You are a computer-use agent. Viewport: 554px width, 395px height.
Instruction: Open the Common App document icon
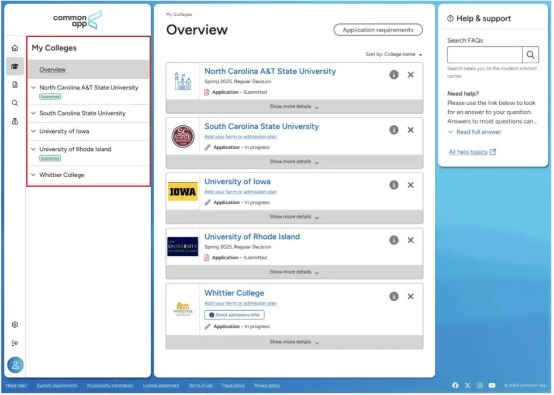pyautogui.click(x=15, y=85)
